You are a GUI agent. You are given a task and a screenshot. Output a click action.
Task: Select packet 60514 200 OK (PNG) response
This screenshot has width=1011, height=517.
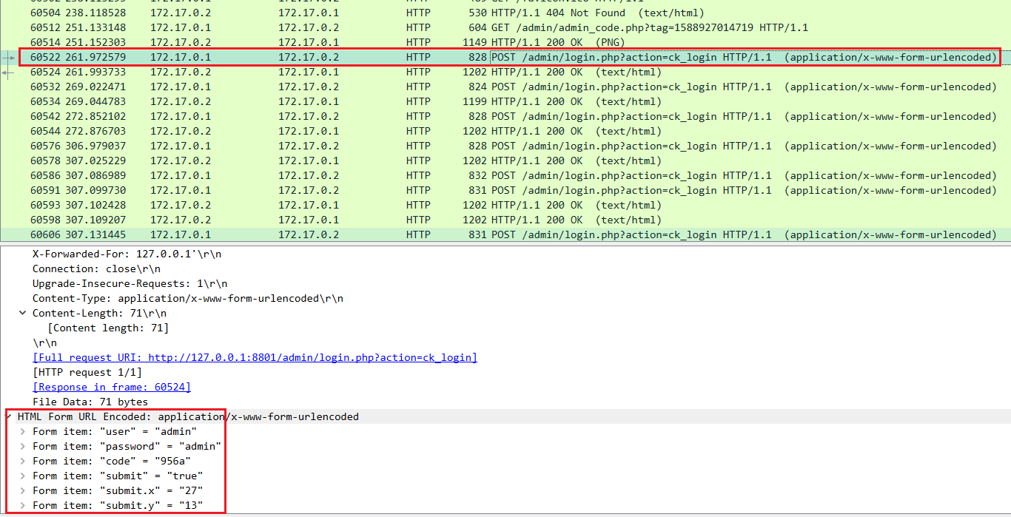point(505,42)
